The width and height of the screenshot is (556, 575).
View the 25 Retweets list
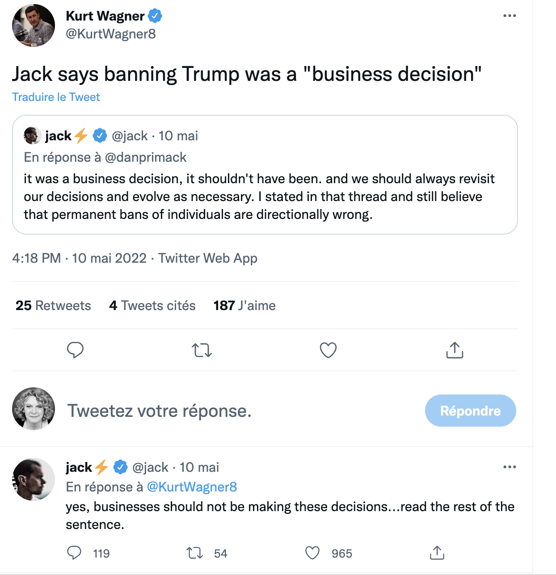coord(53,306)
